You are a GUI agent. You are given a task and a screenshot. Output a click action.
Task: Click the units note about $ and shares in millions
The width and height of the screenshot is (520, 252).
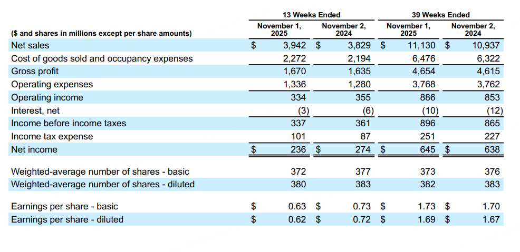101,34
